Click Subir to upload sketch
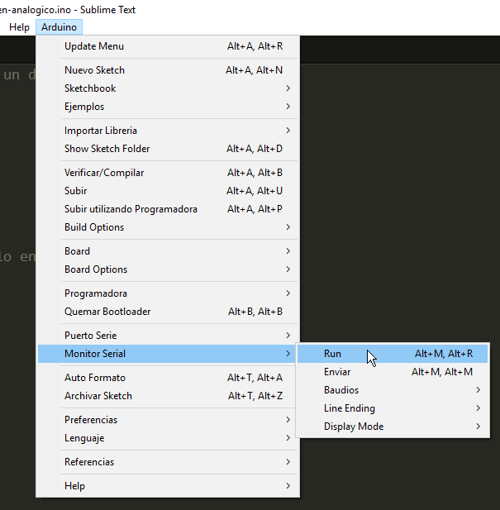Screen dimensions: 500x510 [x=76, y=191]
